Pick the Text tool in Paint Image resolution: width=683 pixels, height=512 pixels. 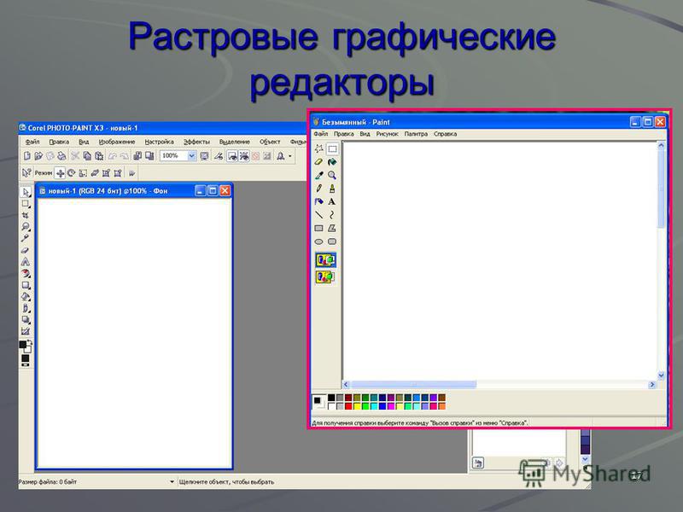pyautogui.click(x=332, y=201)
